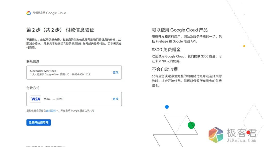Click the green blob in the illustration

point(191,125)
